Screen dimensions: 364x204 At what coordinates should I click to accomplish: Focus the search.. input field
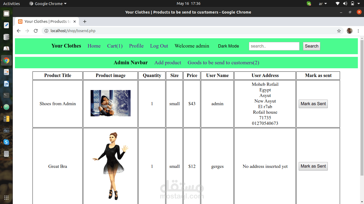pyautogui.click(x=274, y=46)
